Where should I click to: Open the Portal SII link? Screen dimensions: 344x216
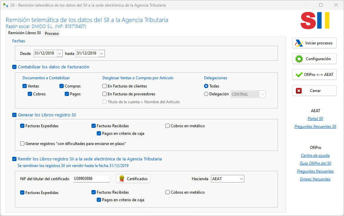tap(315, 119)
